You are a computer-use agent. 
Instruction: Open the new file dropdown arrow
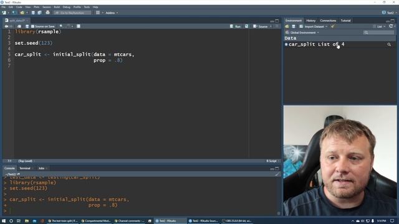(8, 12)
